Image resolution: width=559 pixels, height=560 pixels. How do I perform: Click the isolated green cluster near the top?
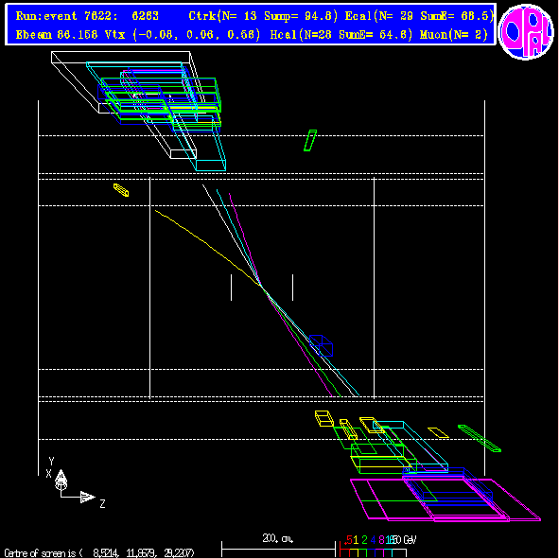pos(310,140)
